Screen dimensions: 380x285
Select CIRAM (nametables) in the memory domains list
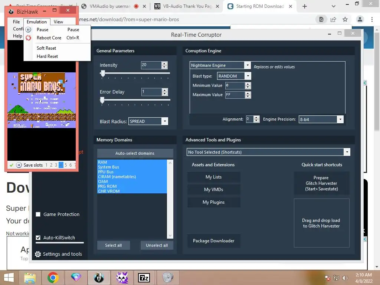pyautogui.click(x=132, y=177)
